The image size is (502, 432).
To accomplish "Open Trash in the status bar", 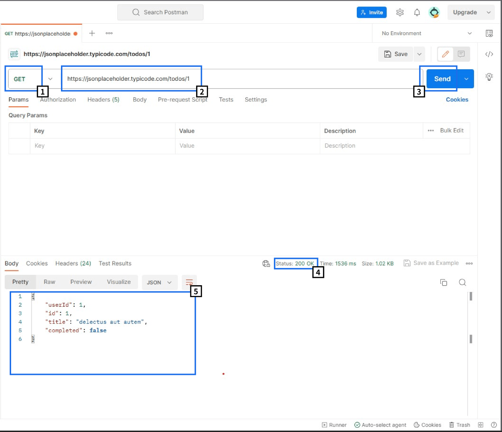I will (460, 425).
